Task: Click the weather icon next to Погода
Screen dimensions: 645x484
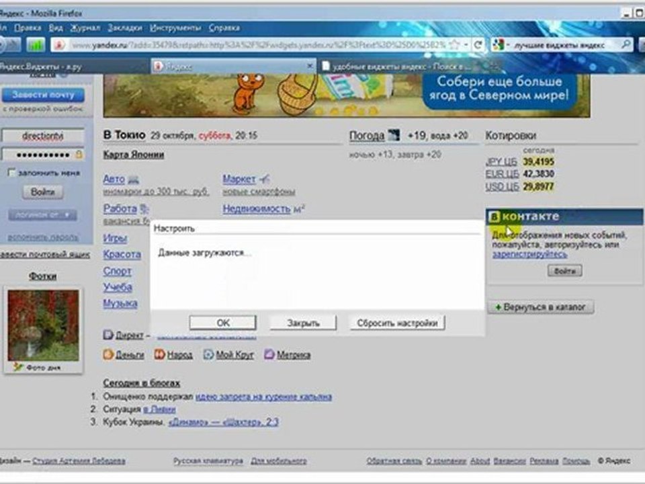Action: point(394,135)
